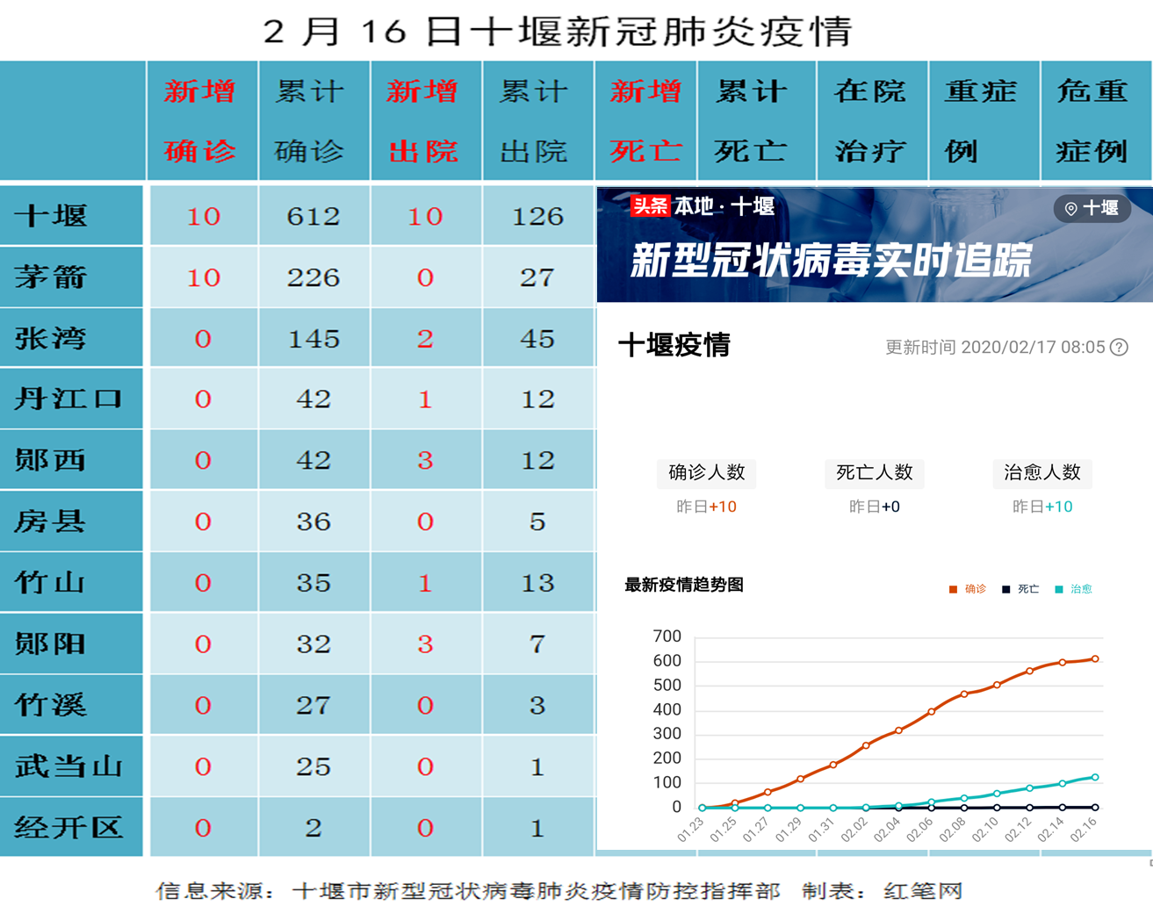Screen dimensions: 1153x906
Task: Click the 危重症例 column header
Action: click(1093, 121)
